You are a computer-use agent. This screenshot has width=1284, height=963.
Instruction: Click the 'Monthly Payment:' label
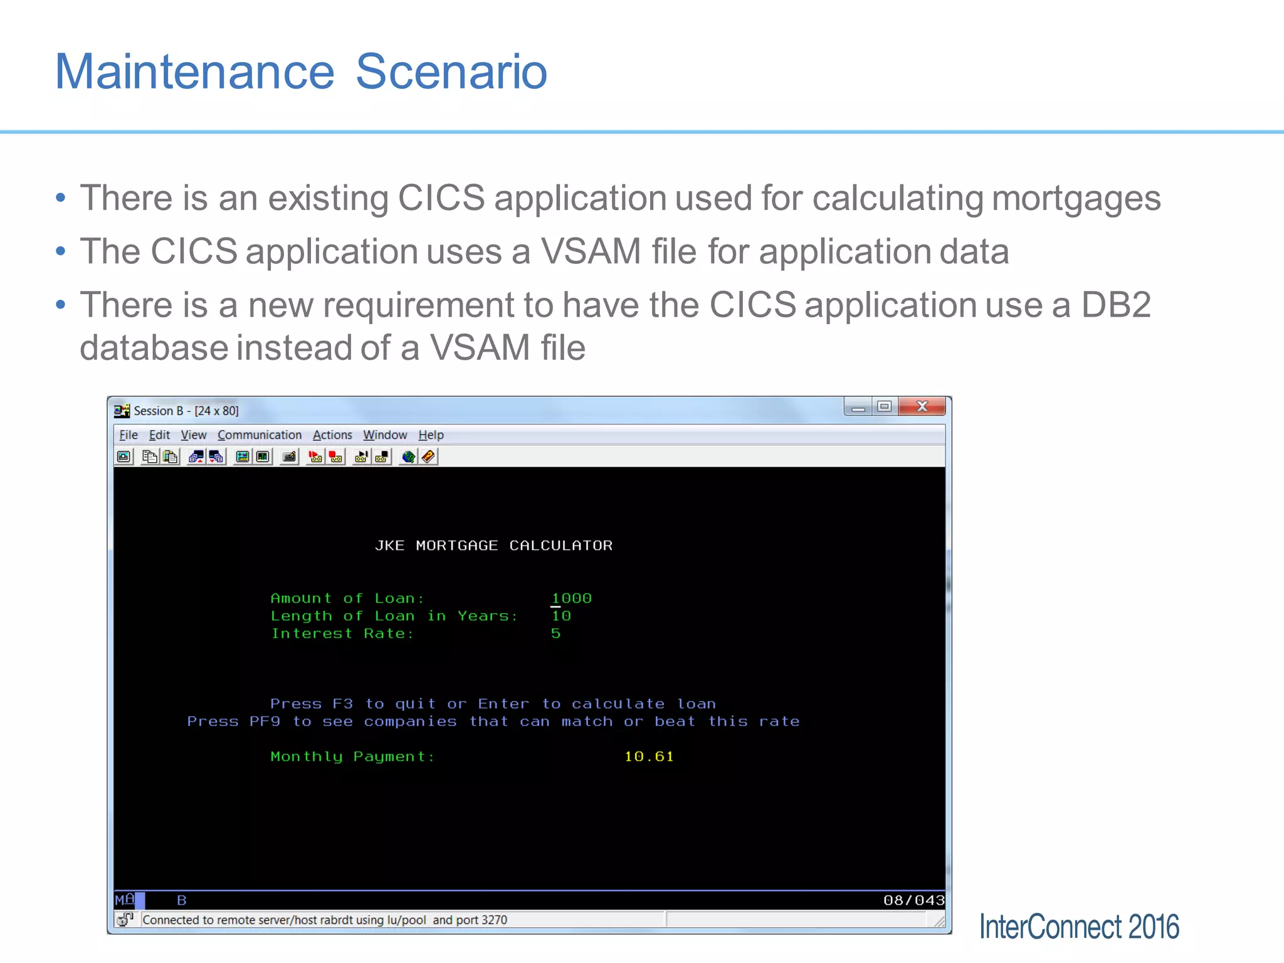point(352,757)
